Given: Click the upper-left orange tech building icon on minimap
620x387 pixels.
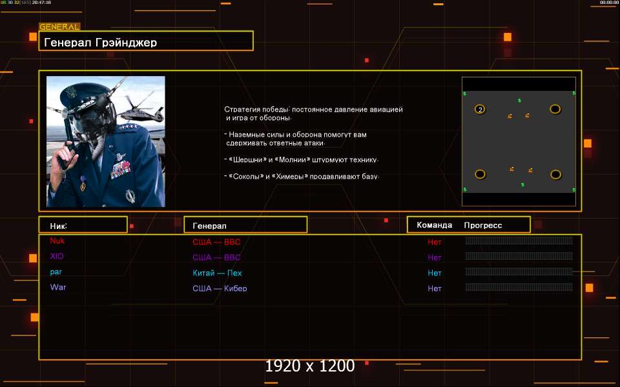Looking at the screenshot, I should [x=510, y=116].
